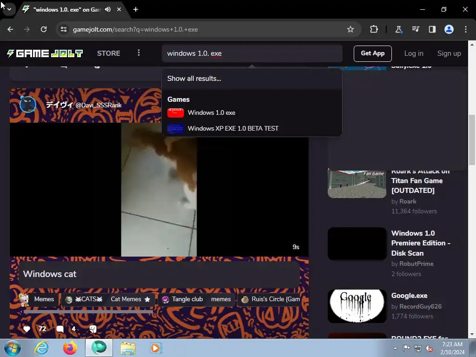Open the RecordGuy626 author link
Screen dimensions: 476x357
[x=420, y=307]
